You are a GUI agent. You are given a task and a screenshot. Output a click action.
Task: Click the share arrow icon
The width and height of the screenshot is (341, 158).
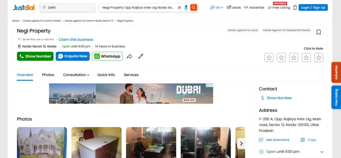[x=130, y=56]
